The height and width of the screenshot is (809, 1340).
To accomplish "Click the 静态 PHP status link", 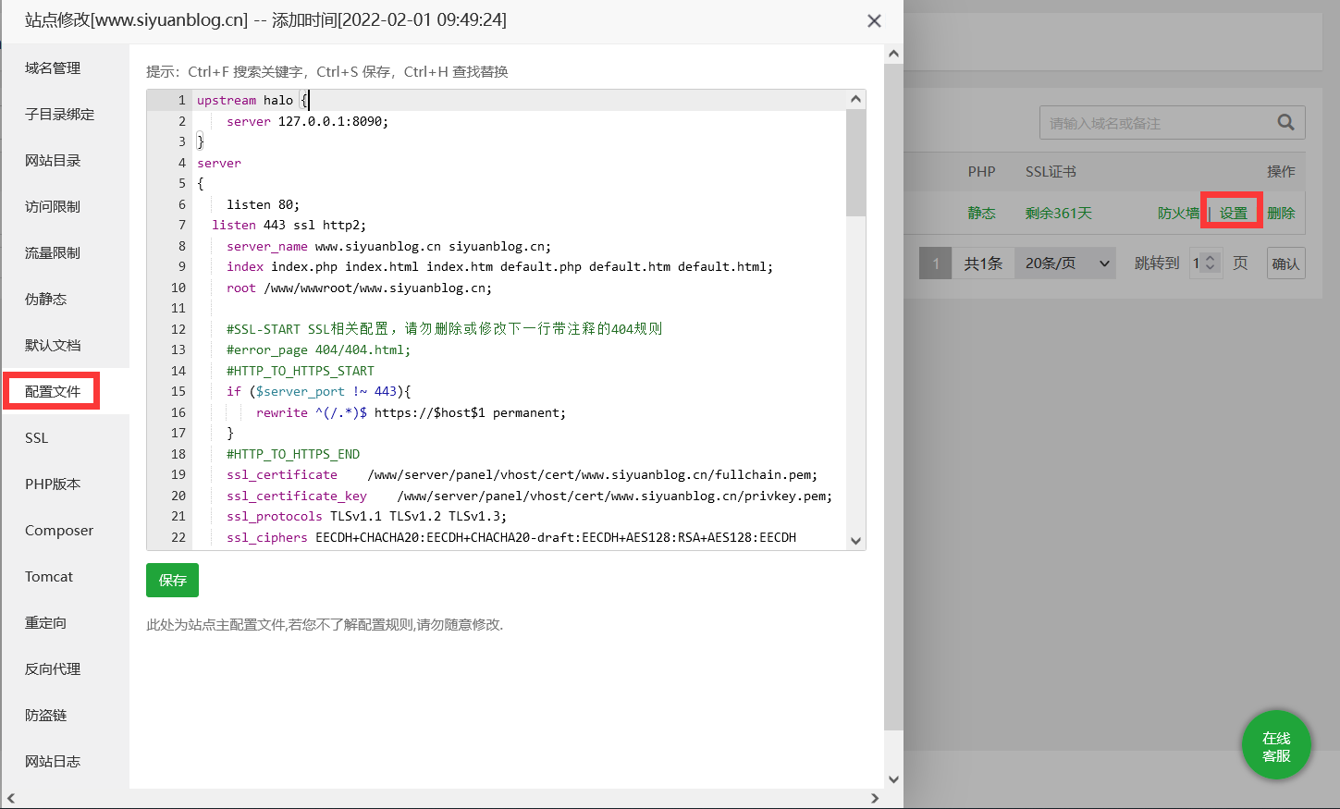I will tap(981, 213).
